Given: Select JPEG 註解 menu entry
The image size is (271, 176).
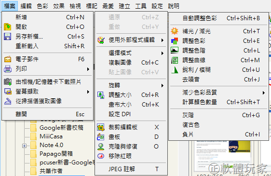Looking at the screenshot, I should (131, 169).
